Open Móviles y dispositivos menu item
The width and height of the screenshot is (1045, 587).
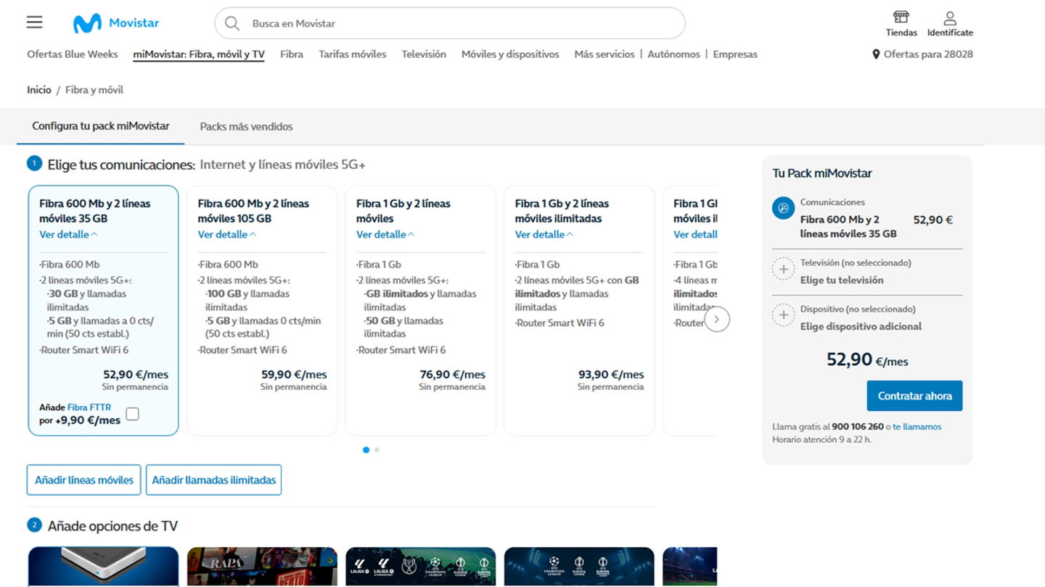pyautogui.click(x=510, y=54)
